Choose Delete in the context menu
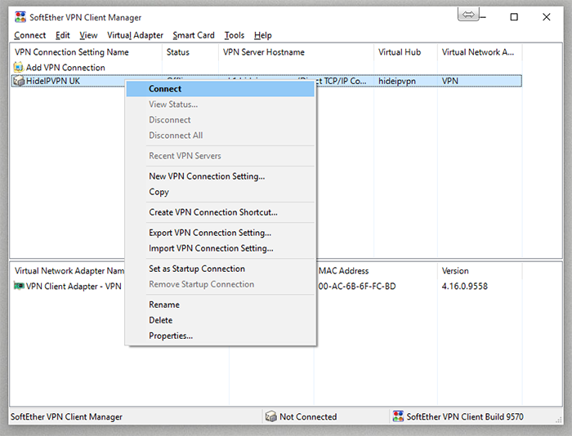The height and width of the screenshot is (436, 572). coord(221,320)
